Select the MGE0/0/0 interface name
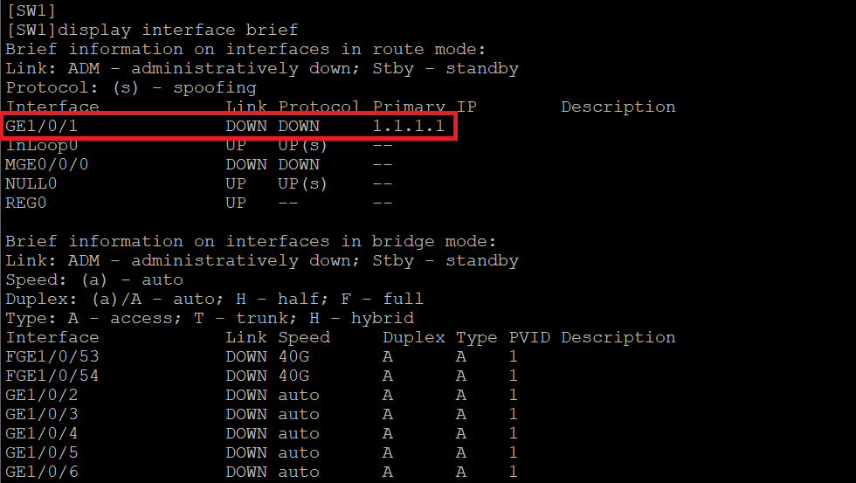The image size is (856, 483). pyautogui.click(x=47, y=164)
